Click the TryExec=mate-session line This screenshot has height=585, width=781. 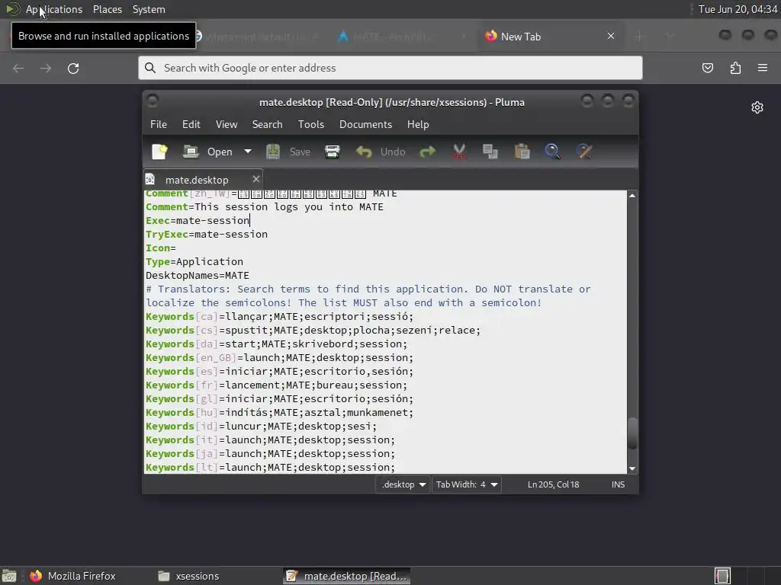[206, 235]
